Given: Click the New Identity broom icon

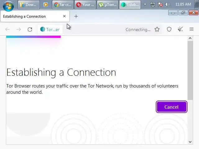Looking at the screenshot, I should point(180,29).
